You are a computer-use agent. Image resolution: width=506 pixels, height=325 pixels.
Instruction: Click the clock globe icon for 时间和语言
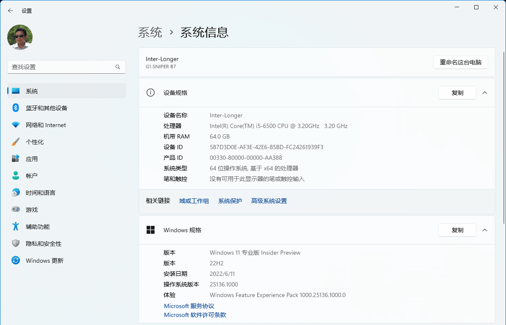pyautogui.click(x=16, y=193)
